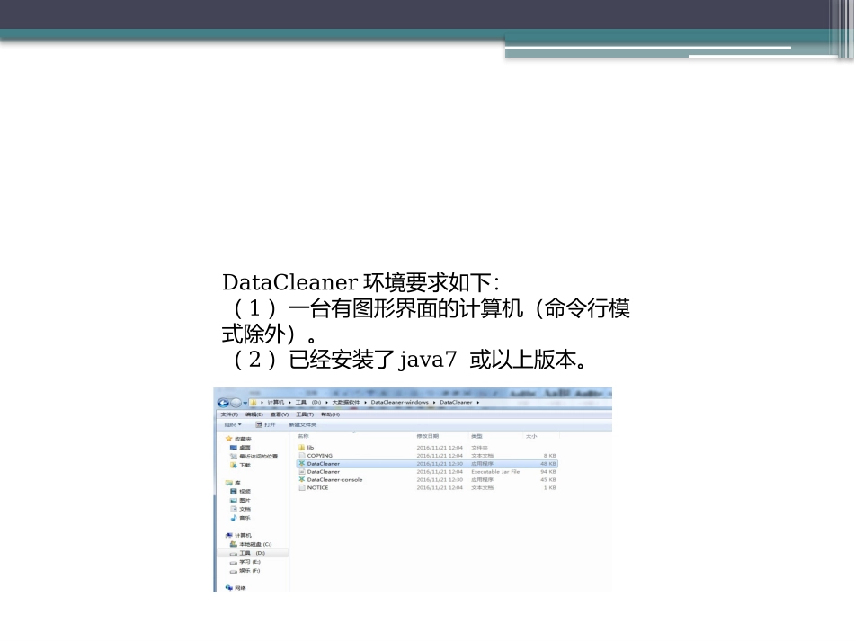Click 工具 (D:) in the address bar breadcrumb
Image resolution: width=854 pixels, height=641 pixels.
click(x=308, y=403)
